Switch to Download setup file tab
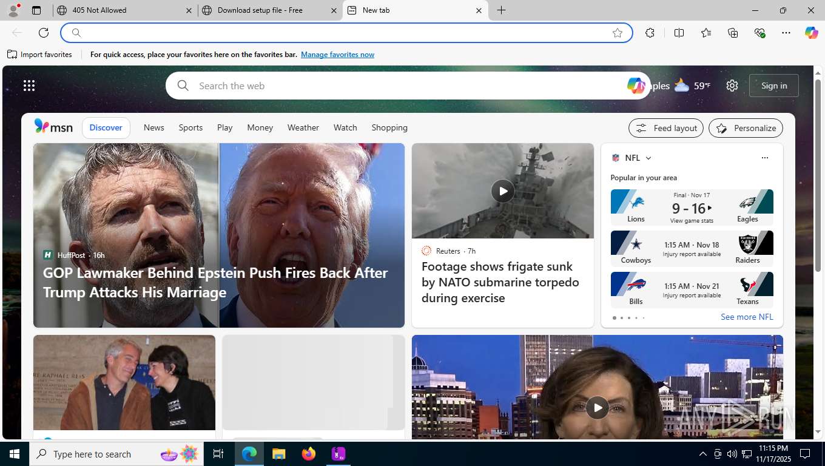Viewport: 825px width, 466px height. point(270,10)
